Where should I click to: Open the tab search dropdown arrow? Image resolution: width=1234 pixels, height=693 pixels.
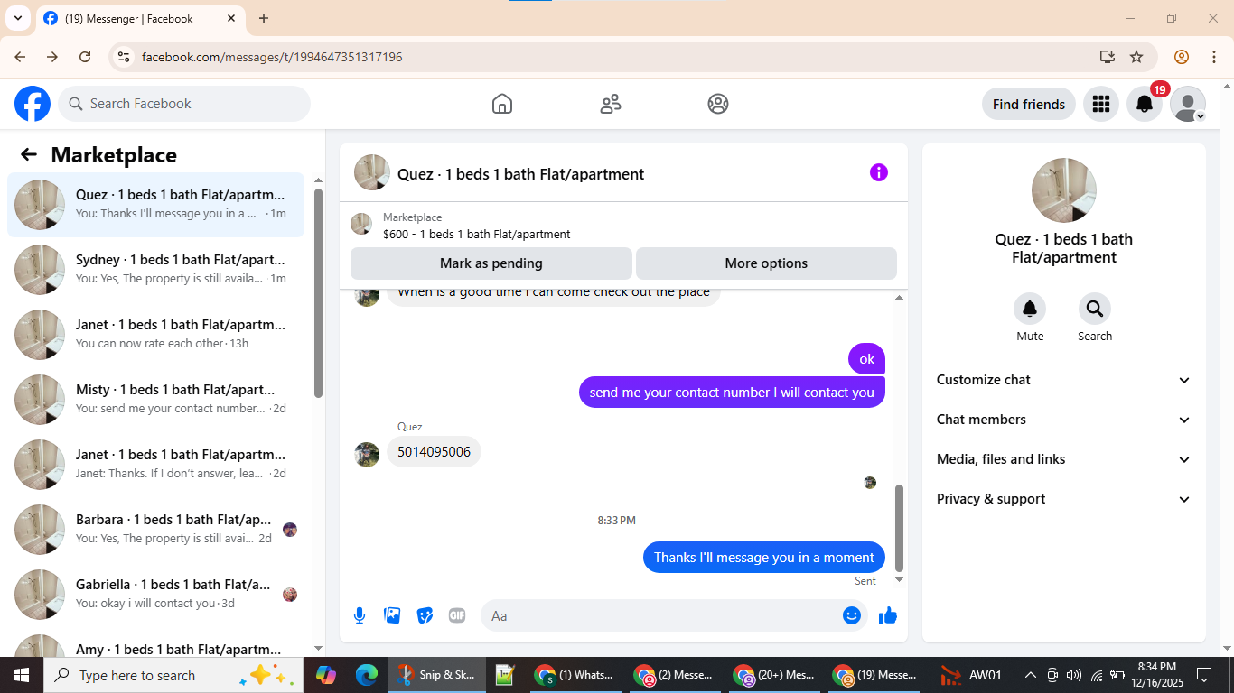(x=17, y=18)
